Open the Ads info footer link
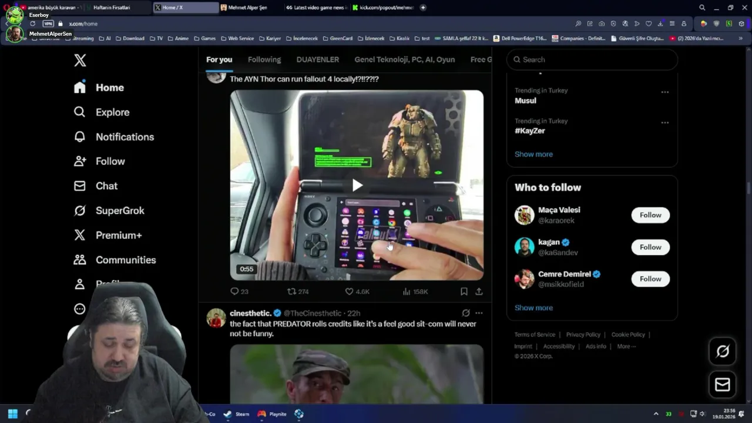 [x=596, y=346]
